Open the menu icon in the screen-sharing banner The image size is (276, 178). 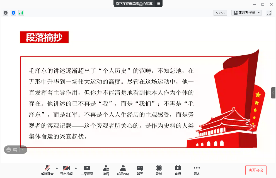click(x=159, y=4)
